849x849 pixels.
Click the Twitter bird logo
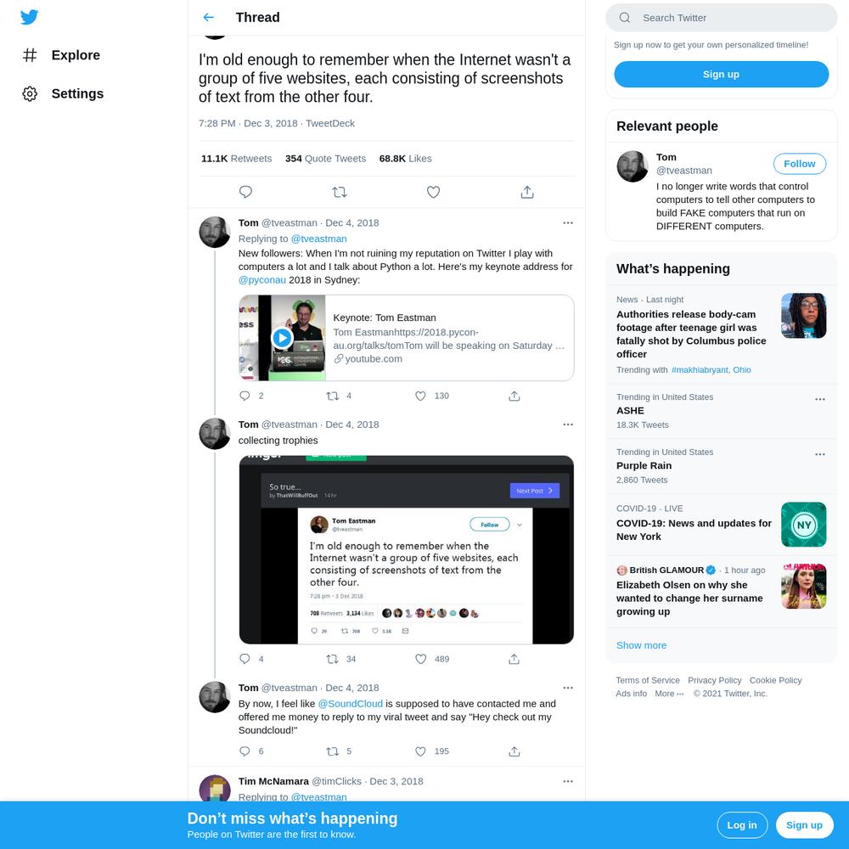coord(29,17)
